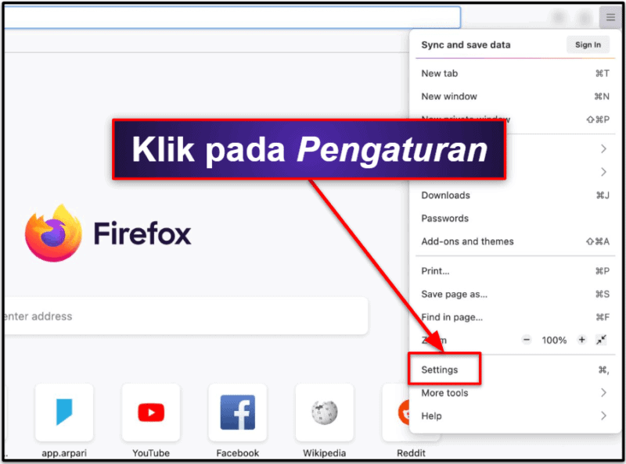Expand the More tools submenu
This screenshot has height=464, width=626.
[515, 393]
